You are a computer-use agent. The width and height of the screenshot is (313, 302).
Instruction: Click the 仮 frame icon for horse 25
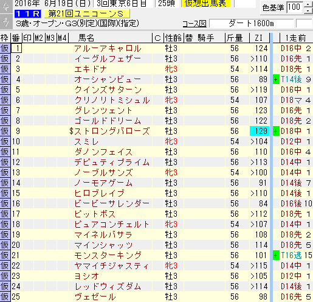[5, 297]
